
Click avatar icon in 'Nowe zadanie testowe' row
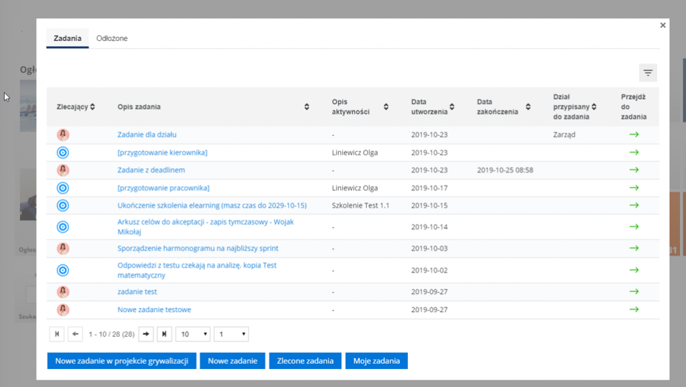pos(63,309)
